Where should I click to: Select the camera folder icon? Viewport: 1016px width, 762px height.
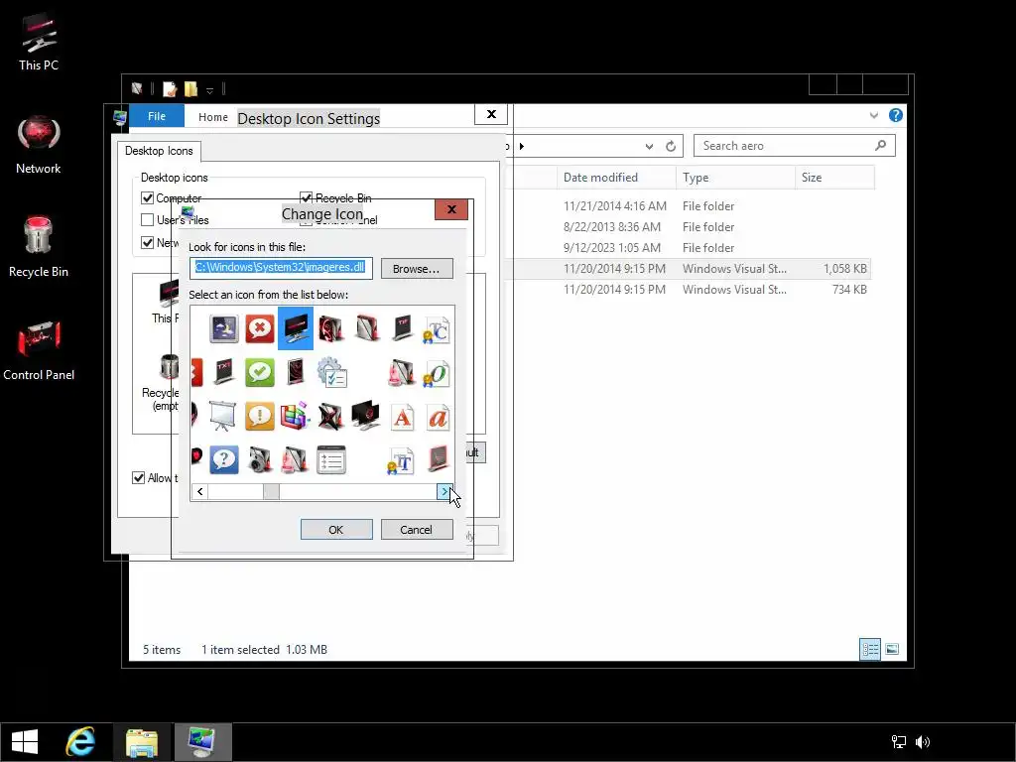(259, 459)
